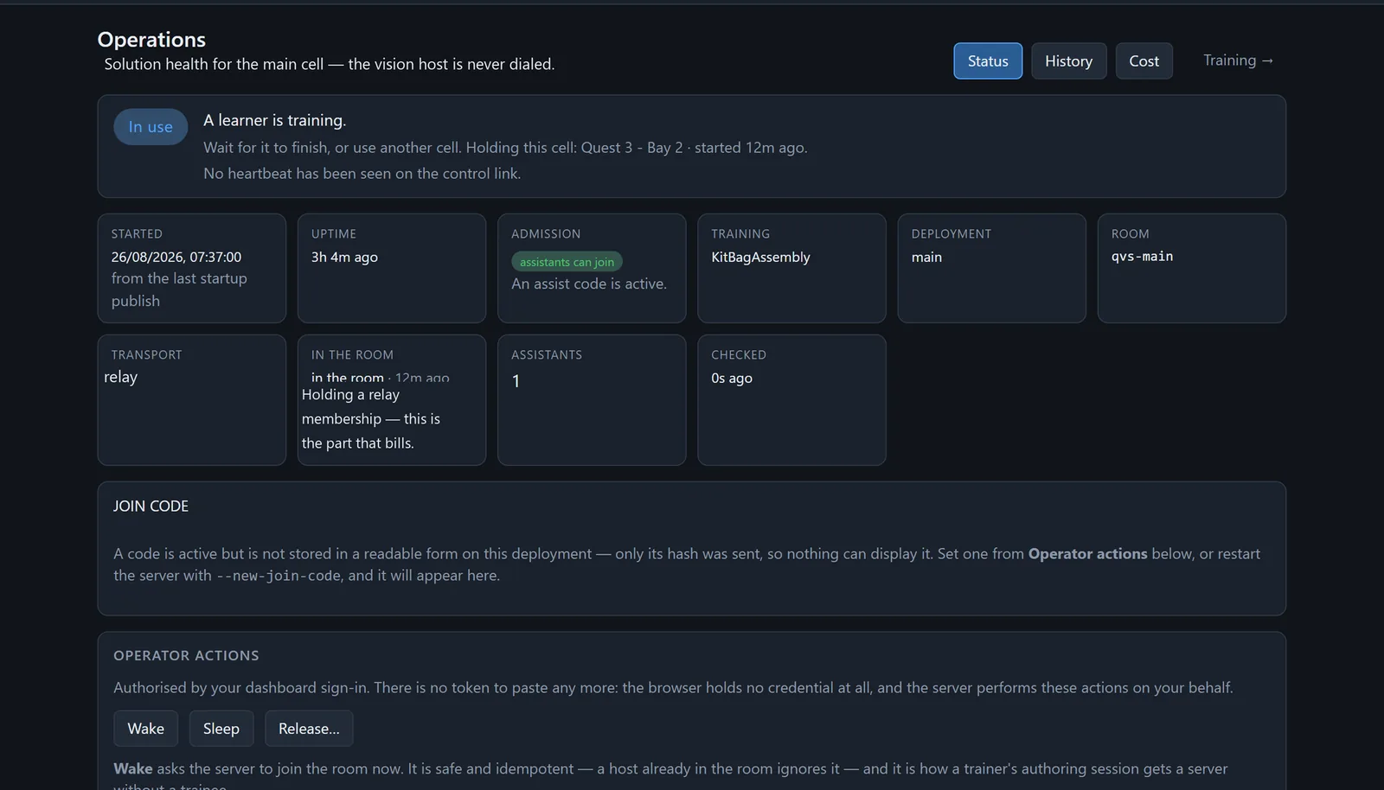Click the --new-join-code flag text
1384x790 pixels.
coord(279,576)
